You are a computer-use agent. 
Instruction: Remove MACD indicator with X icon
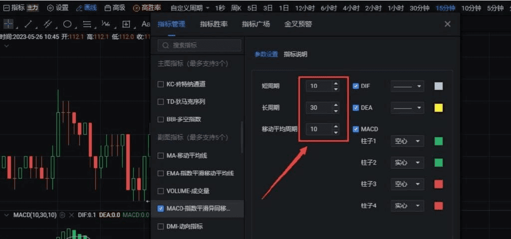(72, 215)
